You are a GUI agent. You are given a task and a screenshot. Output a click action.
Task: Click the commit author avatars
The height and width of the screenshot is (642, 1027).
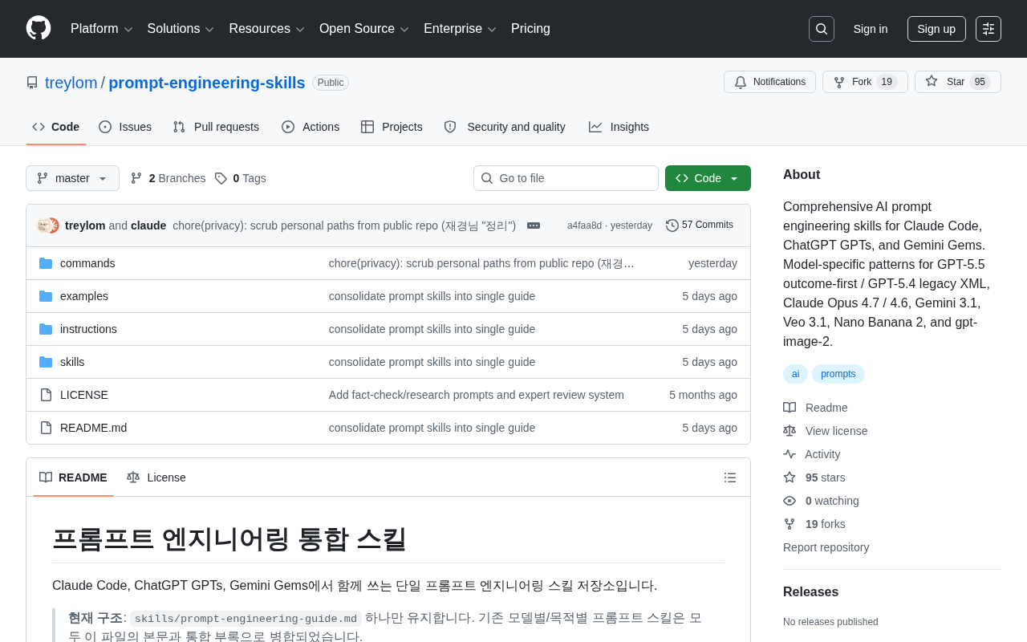pyautogui.click(x=48, y=226)
